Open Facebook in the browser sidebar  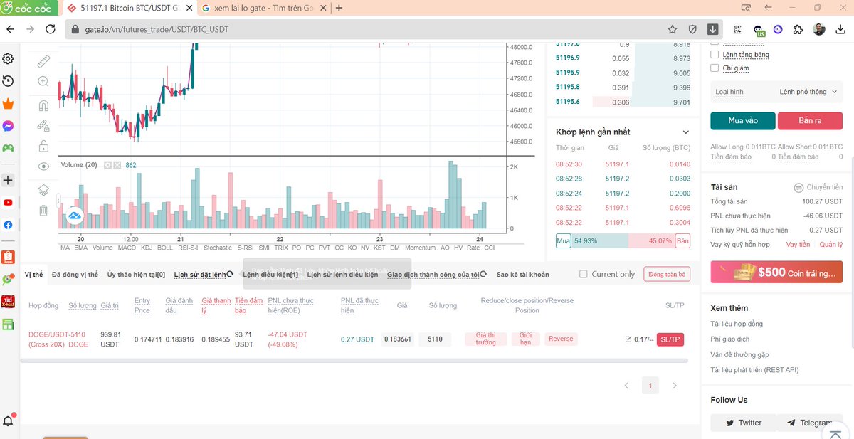(x=8, y=225)
